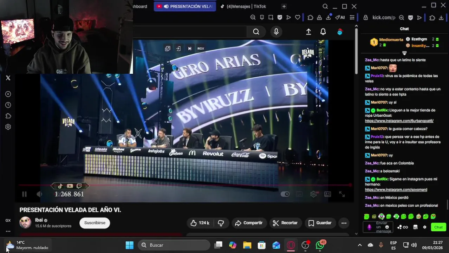Switch to PRESENTACIÓN VELADA browser tab

click(185, 6)
